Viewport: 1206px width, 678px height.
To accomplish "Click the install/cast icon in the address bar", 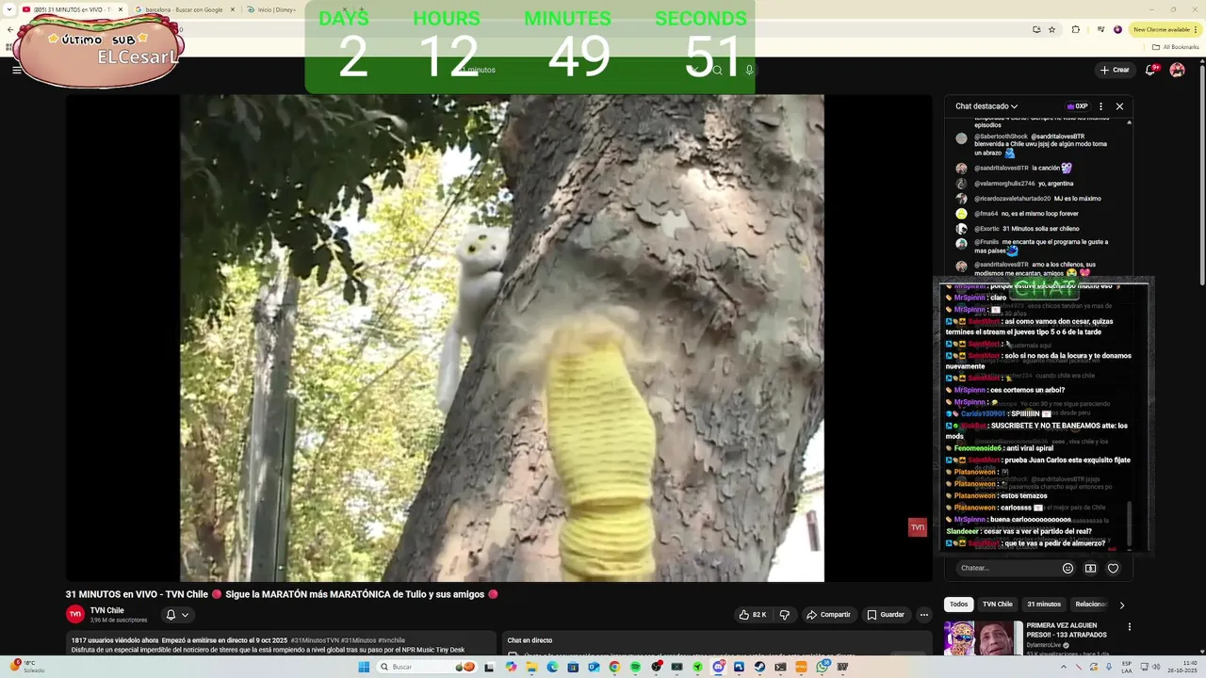I will pos(1036,29).
